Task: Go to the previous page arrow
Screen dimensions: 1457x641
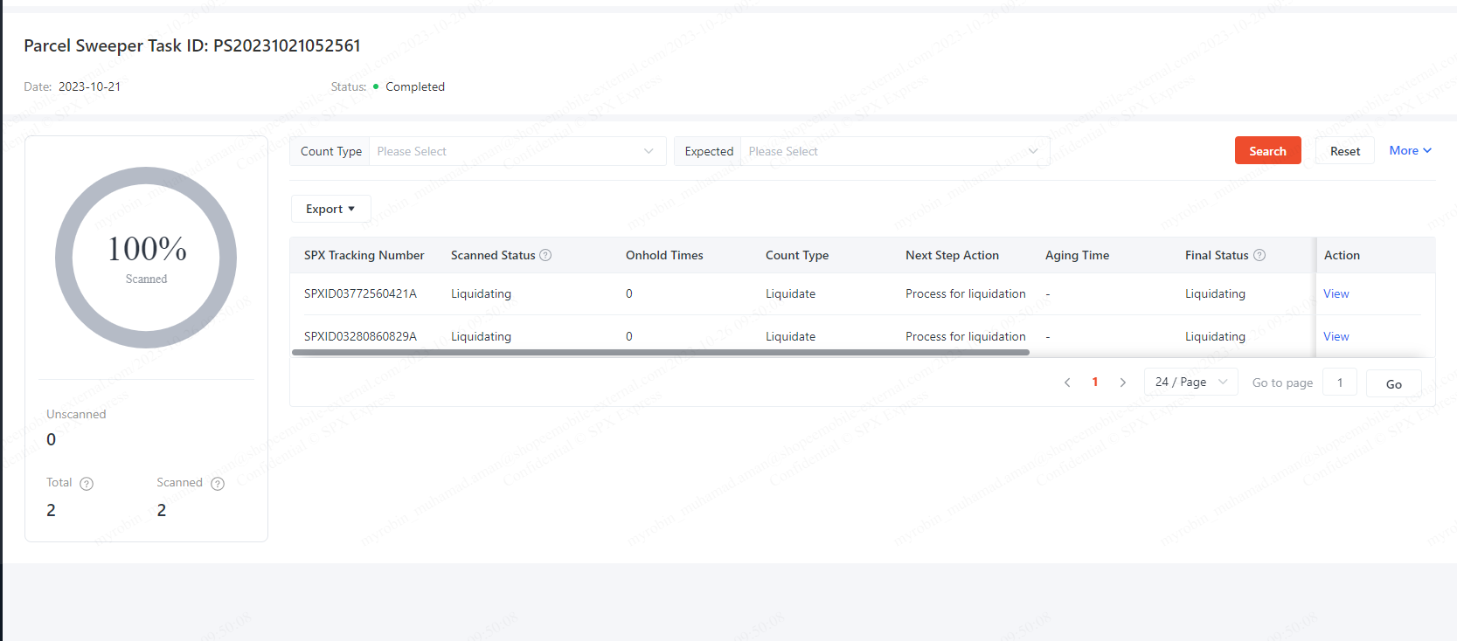Action: pyautogui.click(x=1067, y=383)
